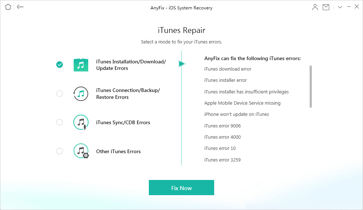The width and height of the screenshot is (363, 210).
Task: Click the iTunes Installation/Download errors music icon
Action: click(x=81, y=65)
